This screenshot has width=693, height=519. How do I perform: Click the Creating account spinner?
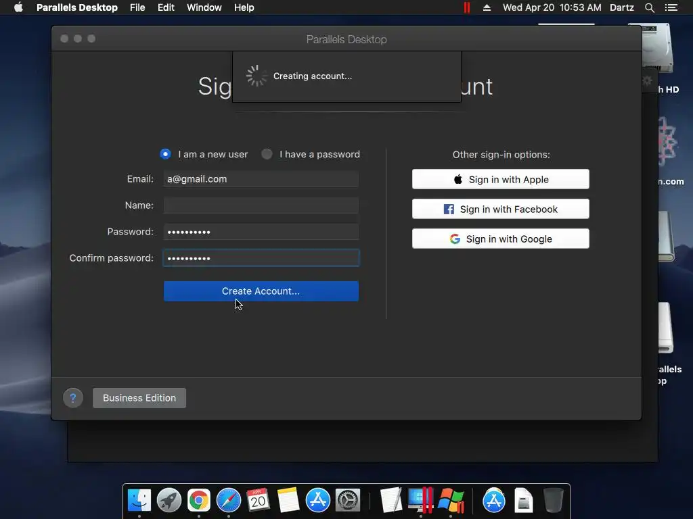point(256,76)
